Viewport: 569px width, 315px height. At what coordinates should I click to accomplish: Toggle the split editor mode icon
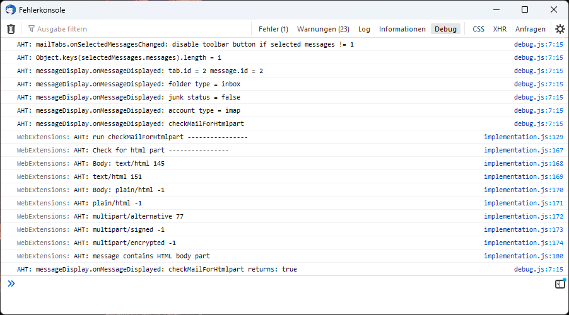(560, 284)
